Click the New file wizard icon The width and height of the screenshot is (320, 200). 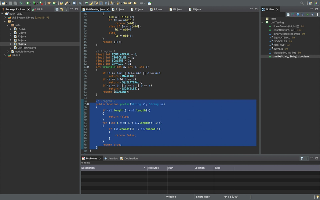[x=3, y=3]
